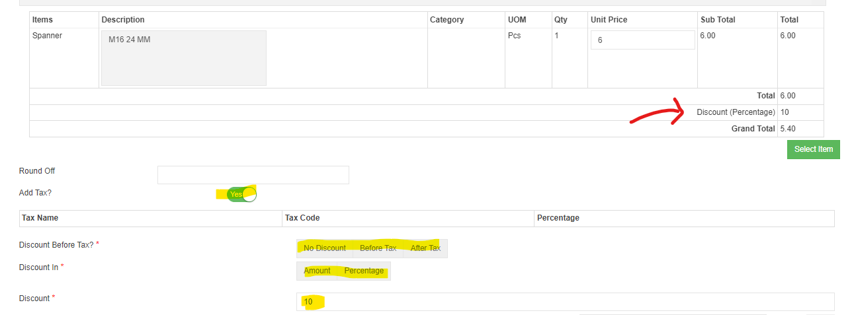Click the Category column header

point(447,20)
